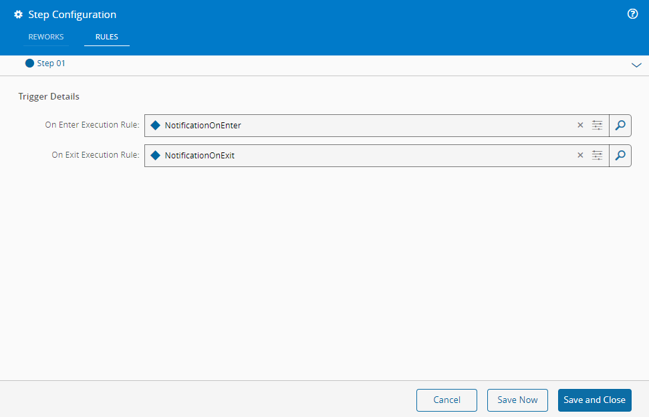The image size is (649, 417).
Task: Search for On Exit Execution Rule
Action: tap(620, 156)
